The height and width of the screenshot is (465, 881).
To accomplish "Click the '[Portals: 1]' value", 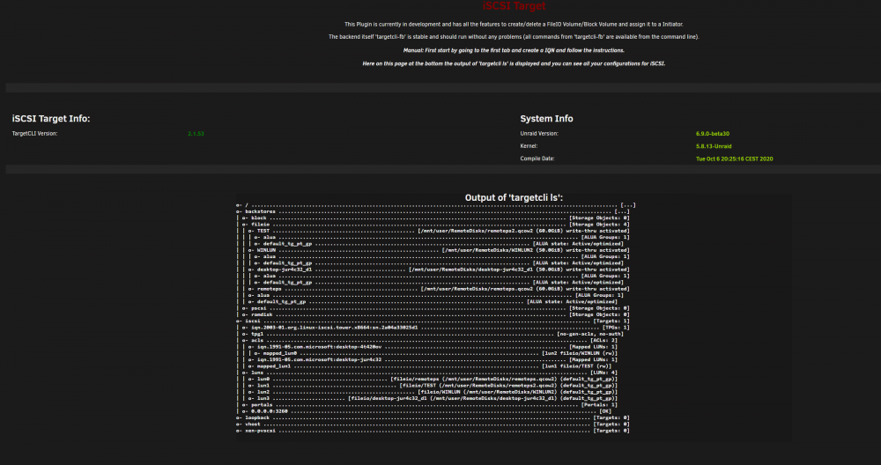I will (599, 405).
